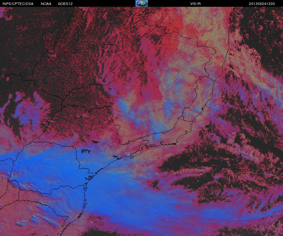Click the NOAA label in the header
The width and height of the screenshot is (283, 236).
(46, 4)
